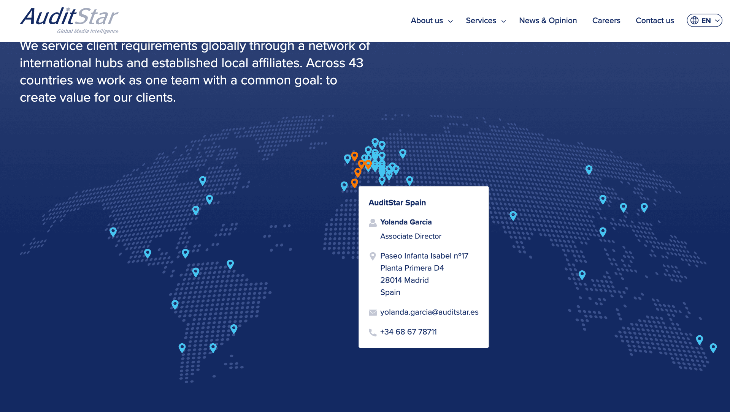Open the EN language dropdown arrow
The width and height of the screenshot is (730, 412).
point(717,21)
